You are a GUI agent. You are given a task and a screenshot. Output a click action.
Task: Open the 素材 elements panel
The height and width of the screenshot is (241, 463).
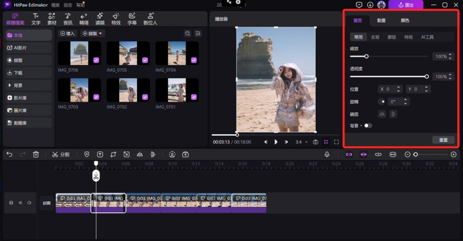pos(52,19)
